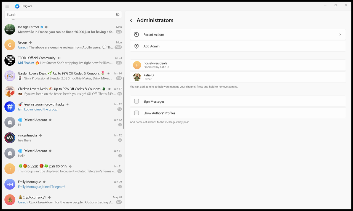353x211 pixels.
Task: Open the hamburger navigation menu
Action: click(x=7, y=6)
